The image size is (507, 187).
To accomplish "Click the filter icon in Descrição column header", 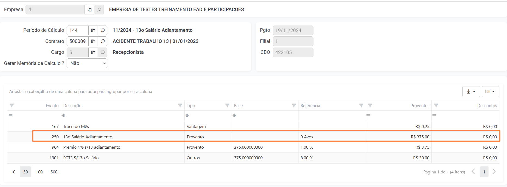I will tap(180, 105).
